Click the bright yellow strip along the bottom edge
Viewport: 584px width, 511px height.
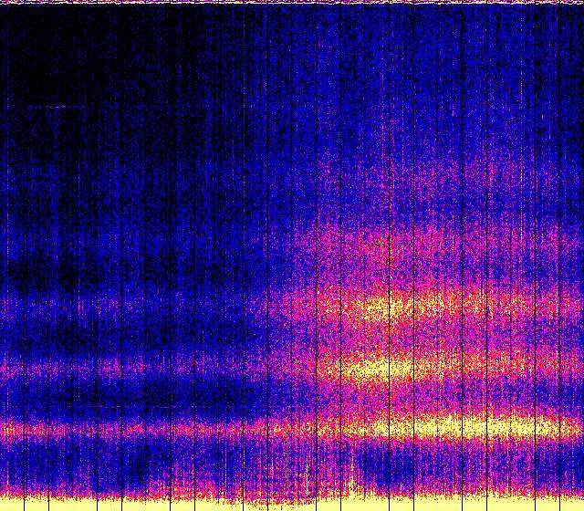[182, 504]
